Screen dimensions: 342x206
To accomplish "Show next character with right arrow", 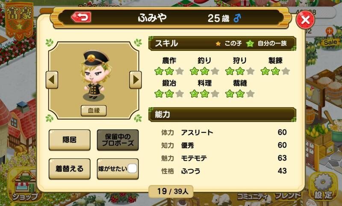I will point(135,80).
